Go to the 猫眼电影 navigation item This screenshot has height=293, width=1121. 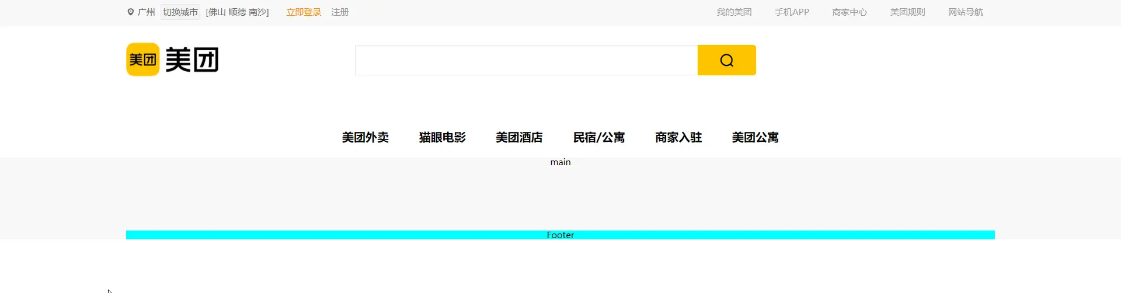443,137
